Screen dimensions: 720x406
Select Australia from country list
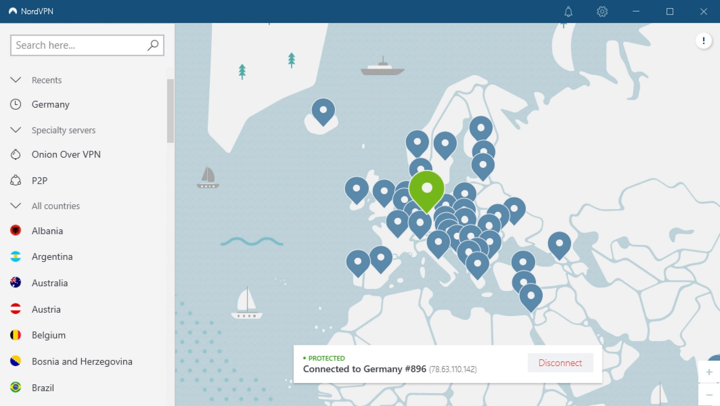(x=49, y=282)
